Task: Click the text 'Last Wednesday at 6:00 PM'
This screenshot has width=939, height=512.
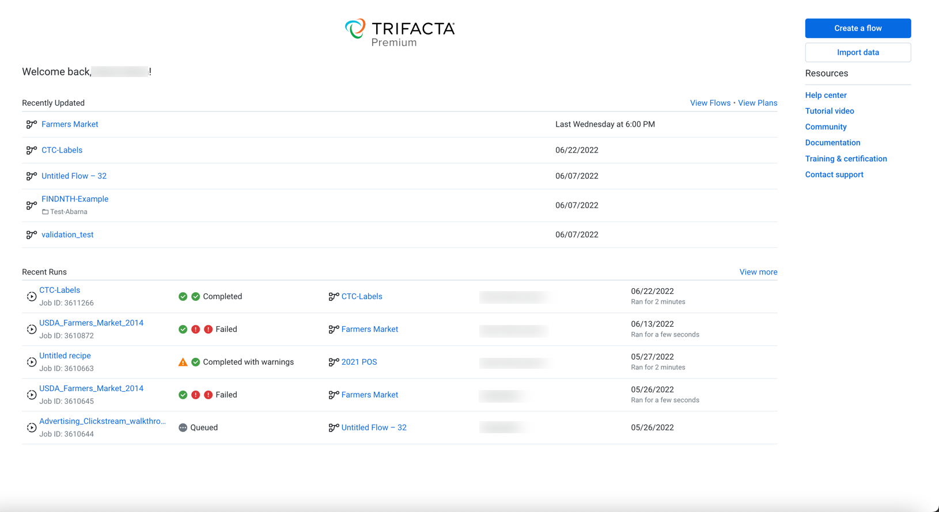Action: pyautogui.click(x=605, y=124)
